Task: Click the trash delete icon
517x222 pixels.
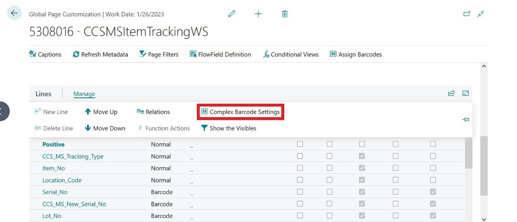Action: point(285,14)
